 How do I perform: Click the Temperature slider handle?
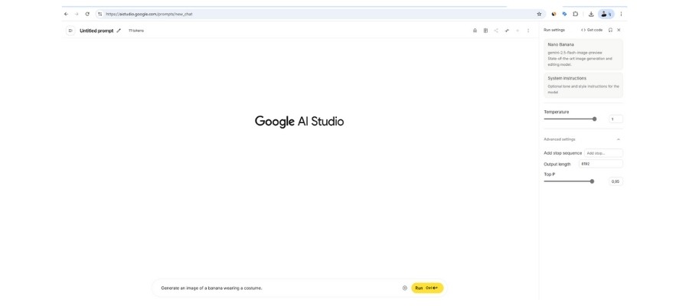pyautogui.click(x=594, y=119)
